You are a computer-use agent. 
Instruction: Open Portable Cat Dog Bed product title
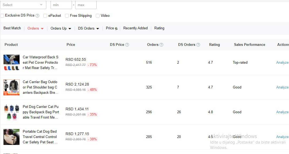pos(40,137)
